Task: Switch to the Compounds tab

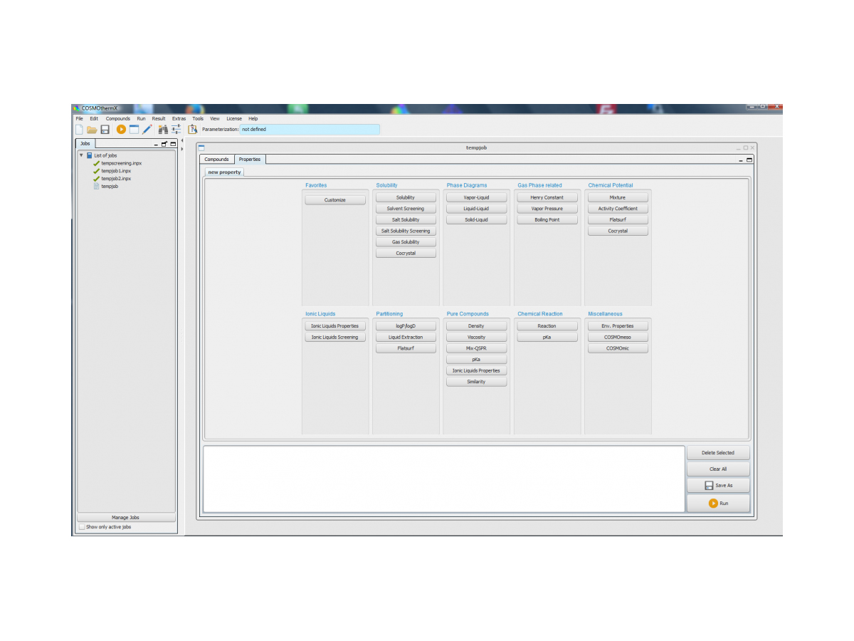Action: [216, 160]
